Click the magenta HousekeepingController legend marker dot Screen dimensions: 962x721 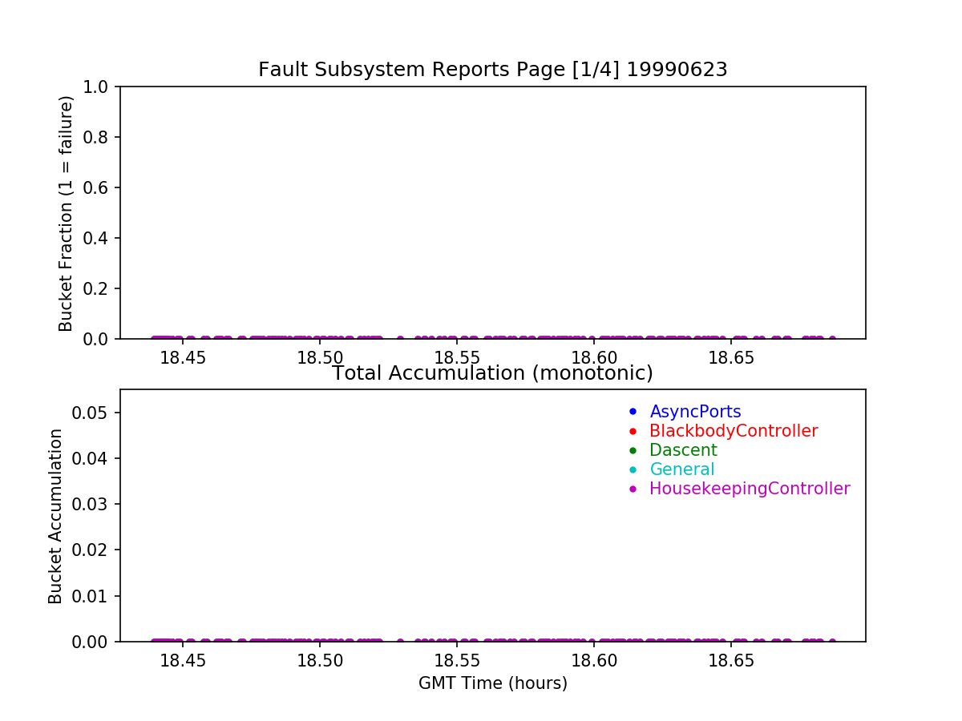(633, 489)
